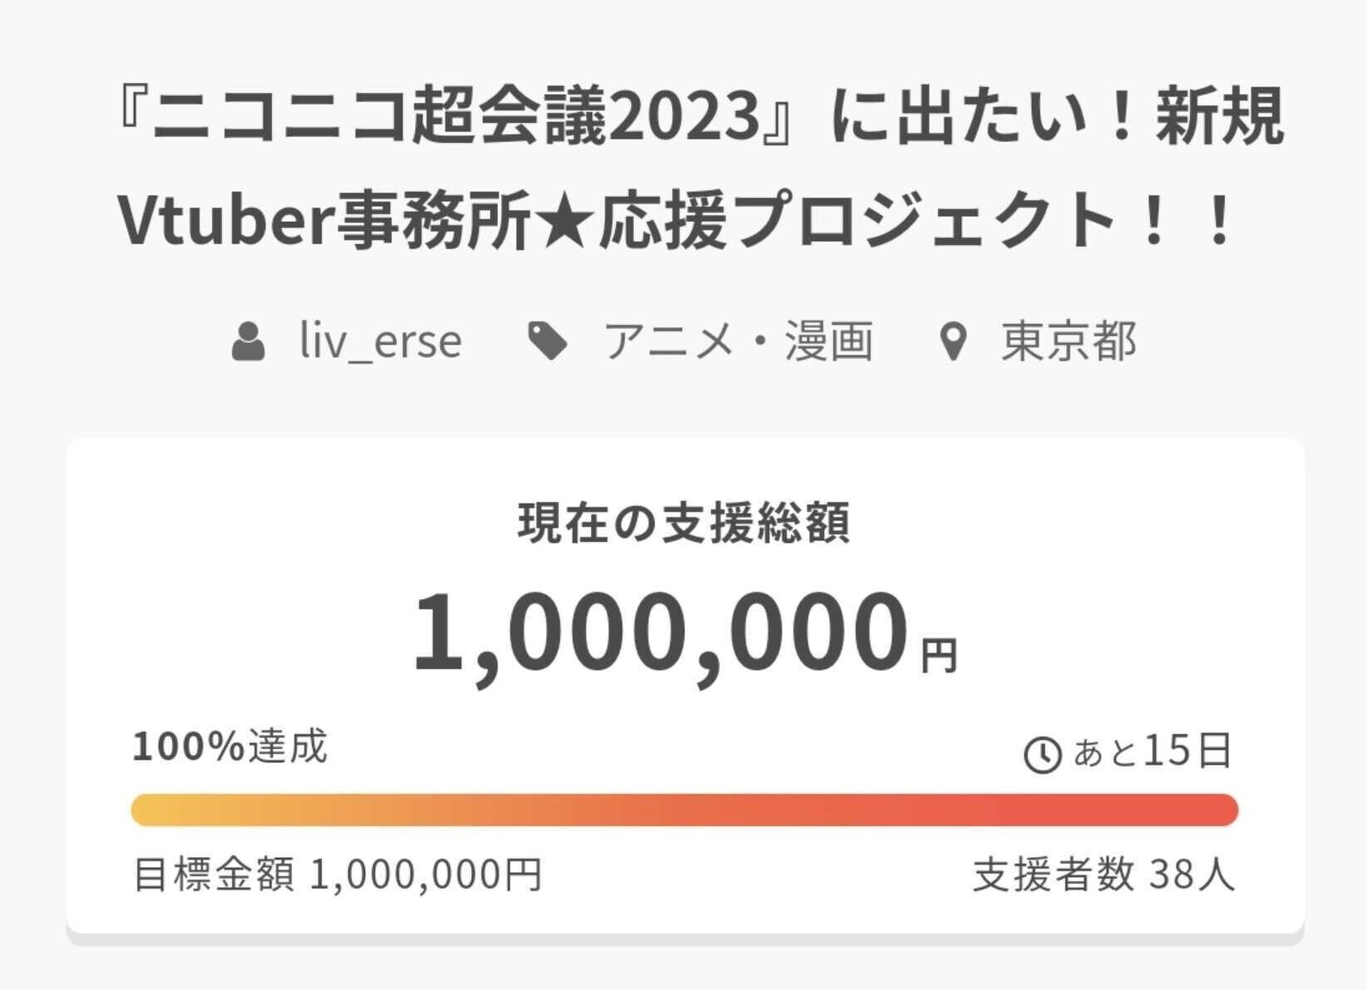This screenshot has width=1367, height=990.
Task: Click the user profile icon beside liv_erse
Action: click(x=248, y=342)
